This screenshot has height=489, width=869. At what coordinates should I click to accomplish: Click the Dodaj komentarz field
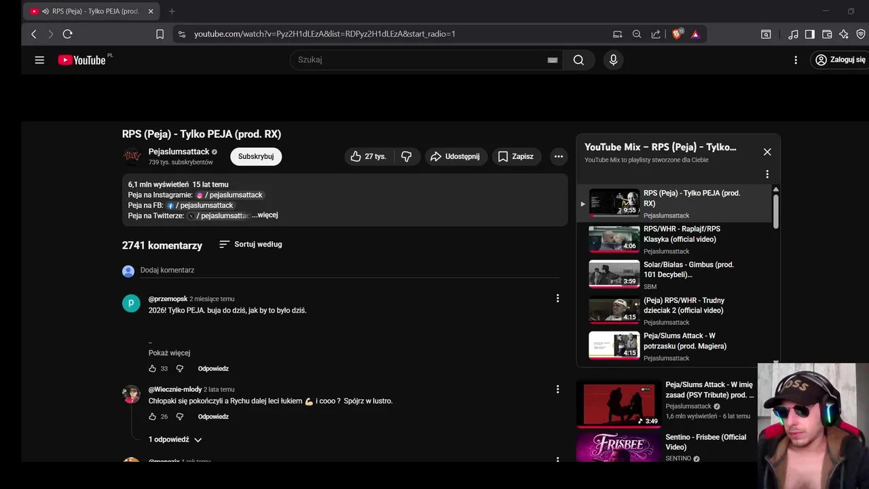pyautogui.click(x=350, y=270)
